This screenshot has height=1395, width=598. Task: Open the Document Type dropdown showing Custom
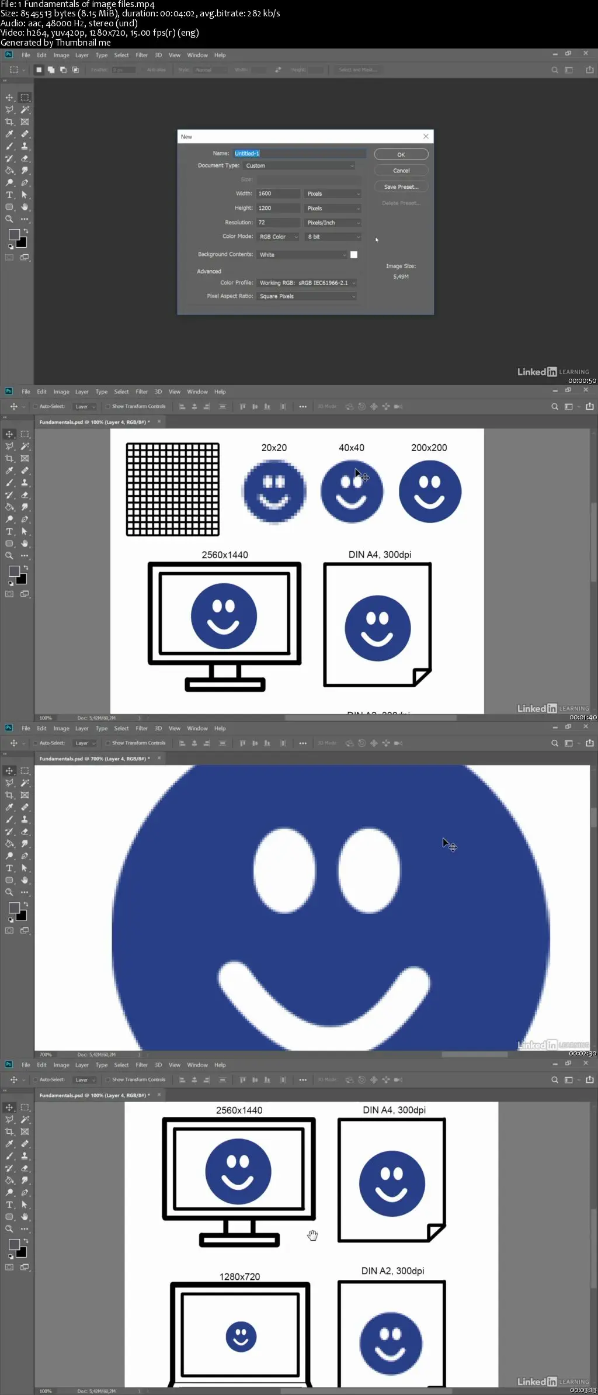(300, 166)
